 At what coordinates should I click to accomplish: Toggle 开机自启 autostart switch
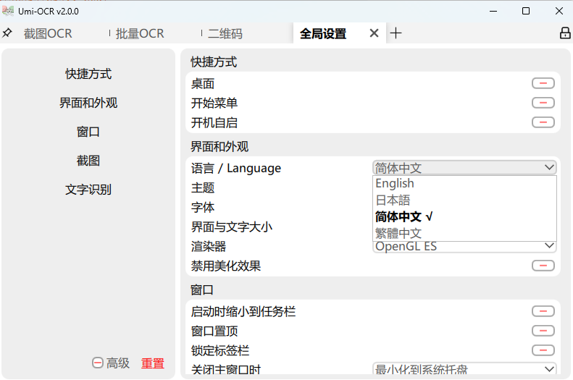click(x=543, y=123)
